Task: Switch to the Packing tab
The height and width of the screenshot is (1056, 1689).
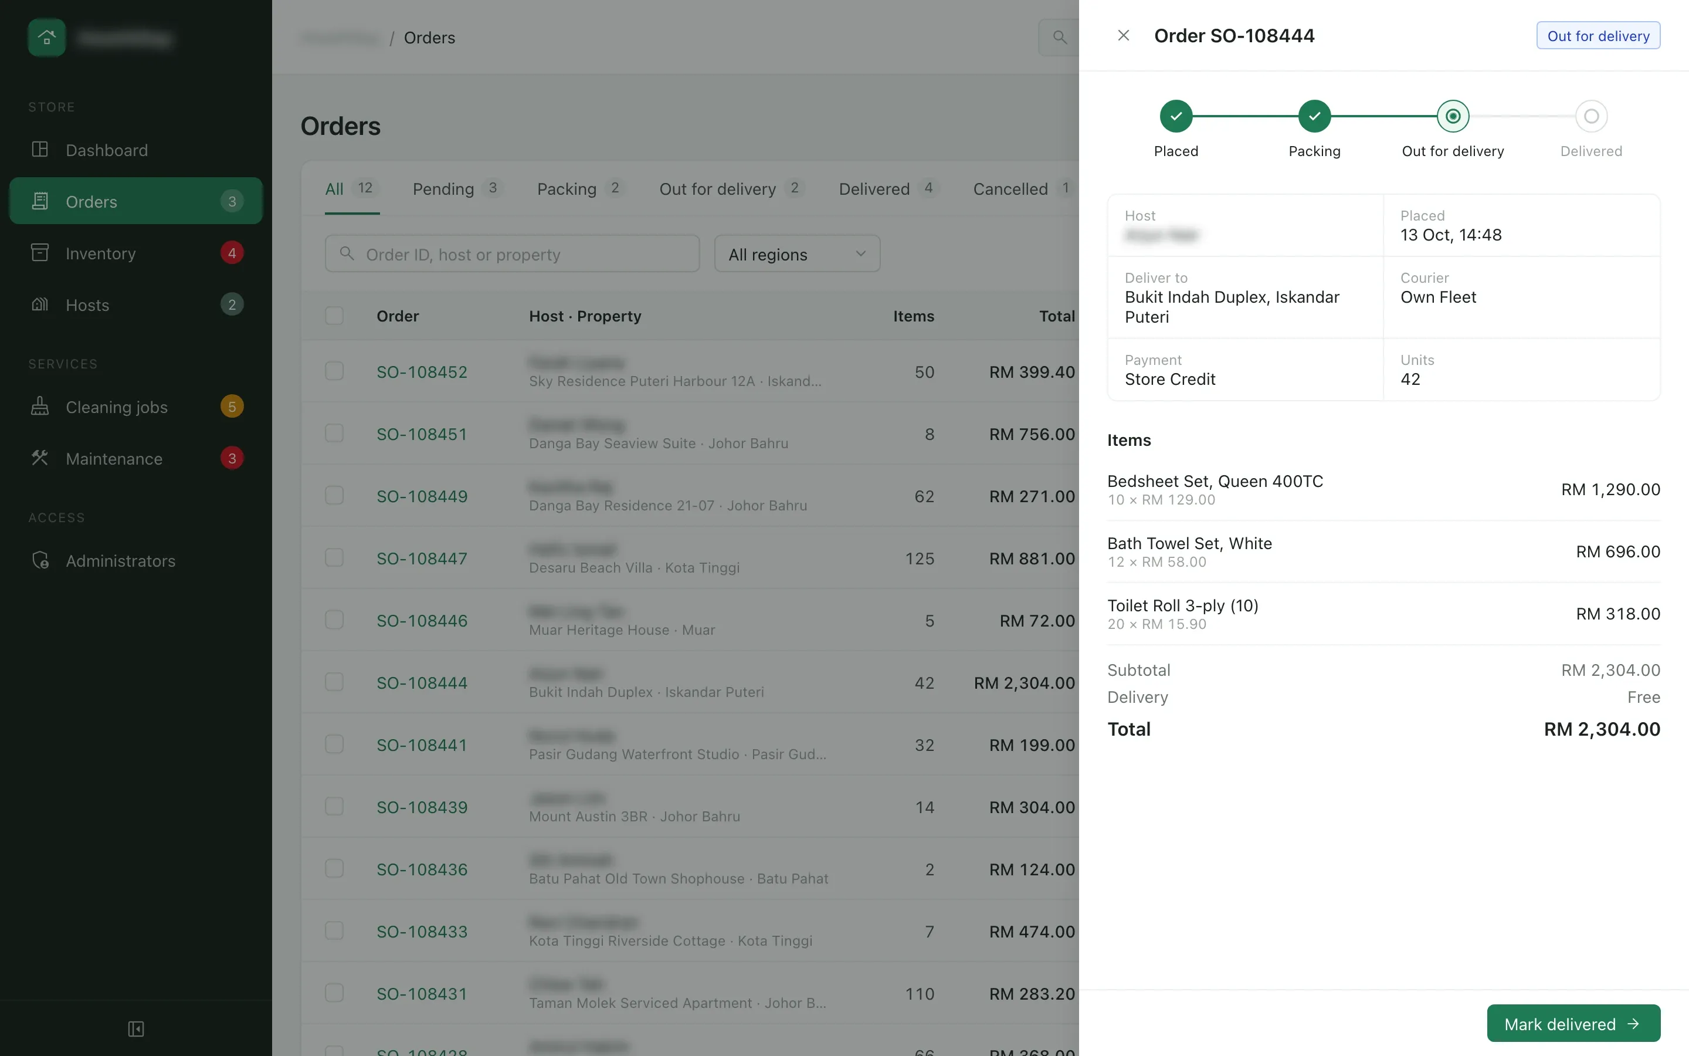Action: click(581, 188)
